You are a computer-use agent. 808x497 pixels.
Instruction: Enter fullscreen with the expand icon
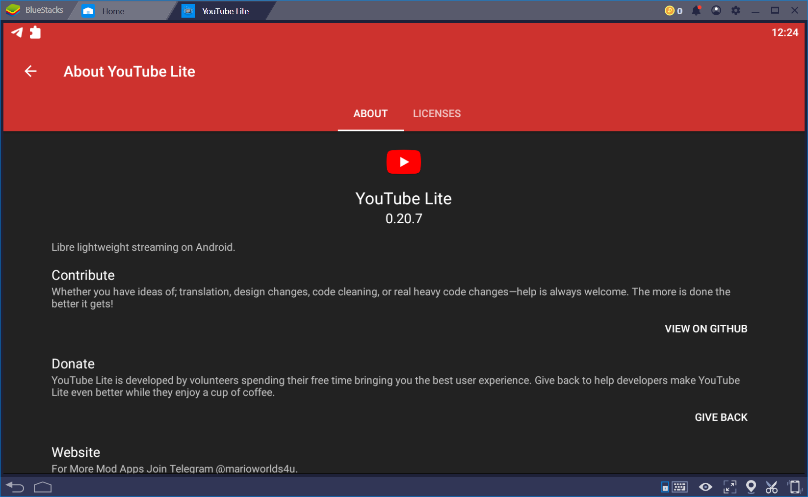(730, 487)
